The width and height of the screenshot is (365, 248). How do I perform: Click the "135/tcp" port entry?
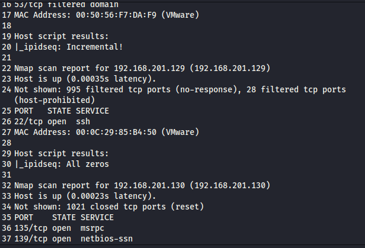pyautogui.click(x=31, y=227)
